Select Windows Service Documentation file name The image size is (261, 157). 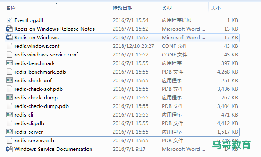click(x=53, y=149)
